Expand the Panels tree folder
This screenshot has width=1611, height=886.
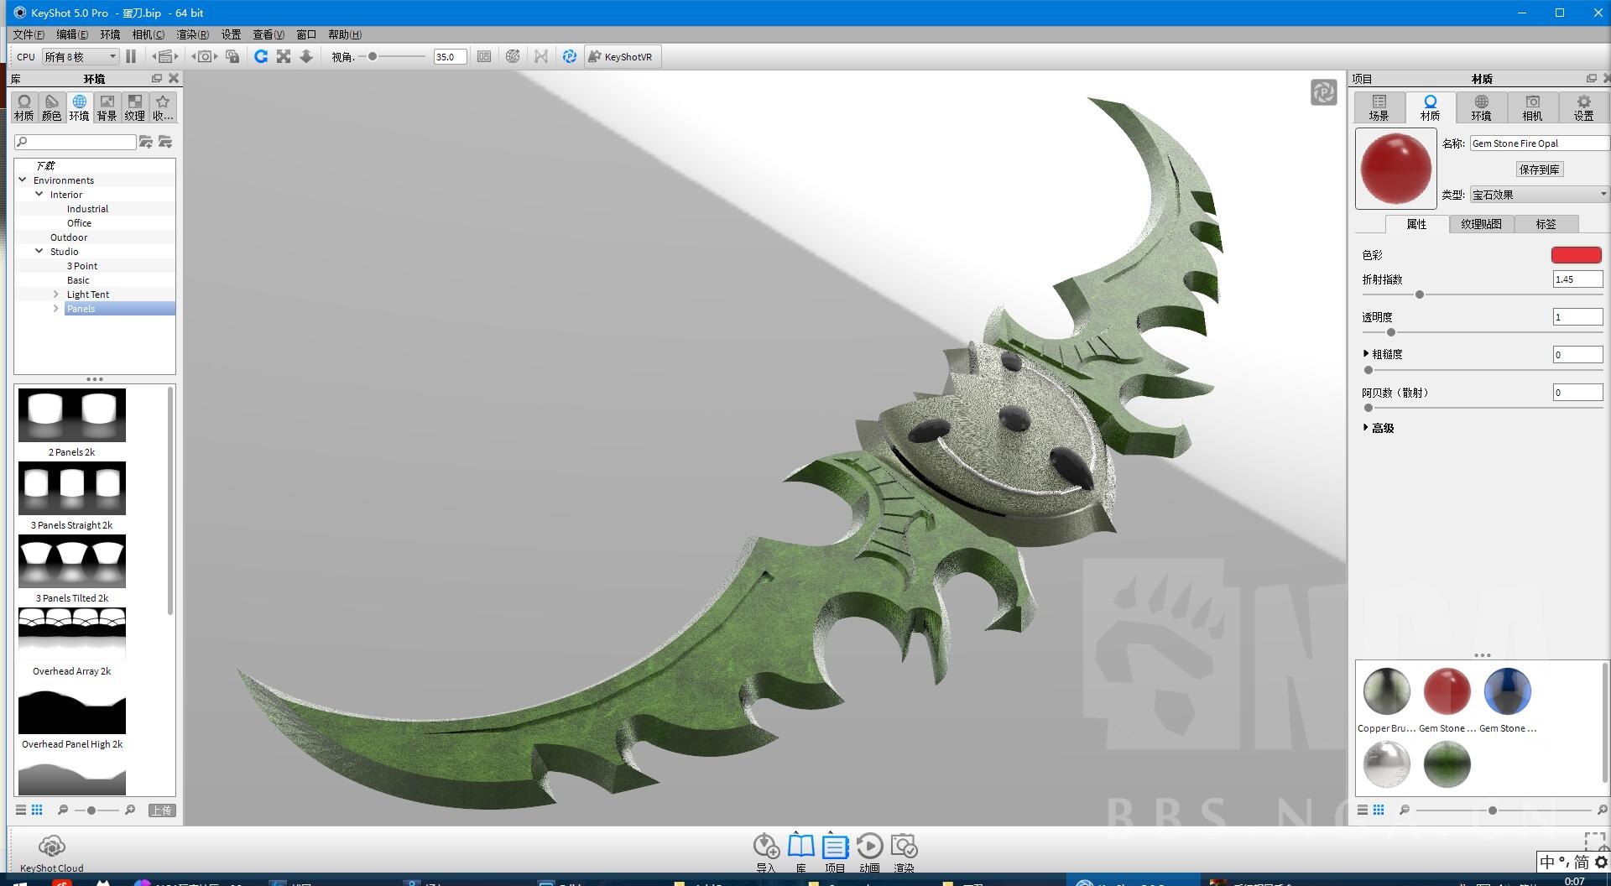click(56, 308)
